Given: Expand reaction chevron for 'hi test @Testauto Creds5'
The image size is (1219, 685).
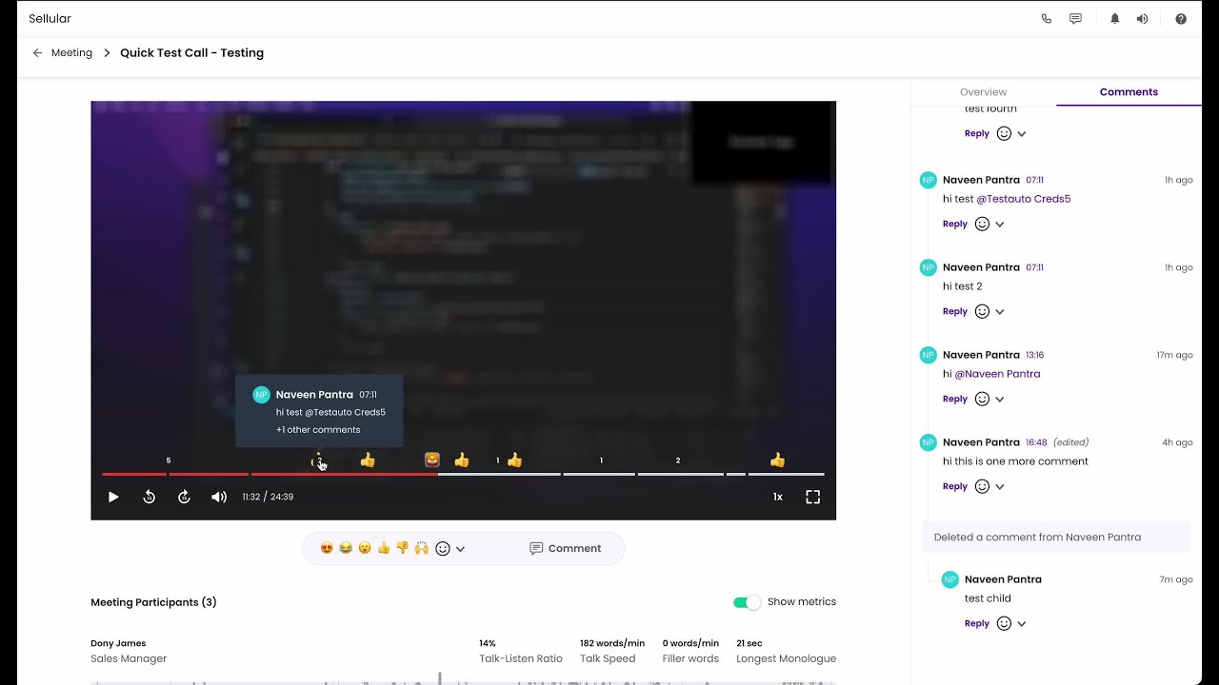Looking at the screenshot, I should 1000,225.
